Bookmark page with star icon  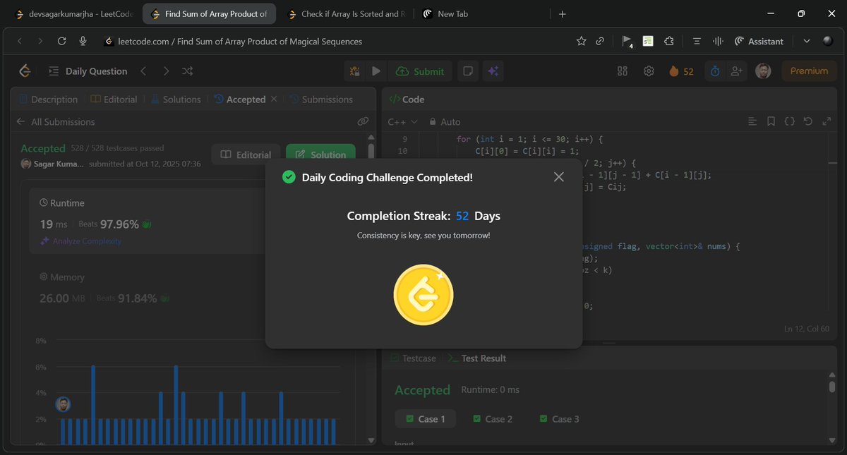pyautogui.click(x=581, y=42)
